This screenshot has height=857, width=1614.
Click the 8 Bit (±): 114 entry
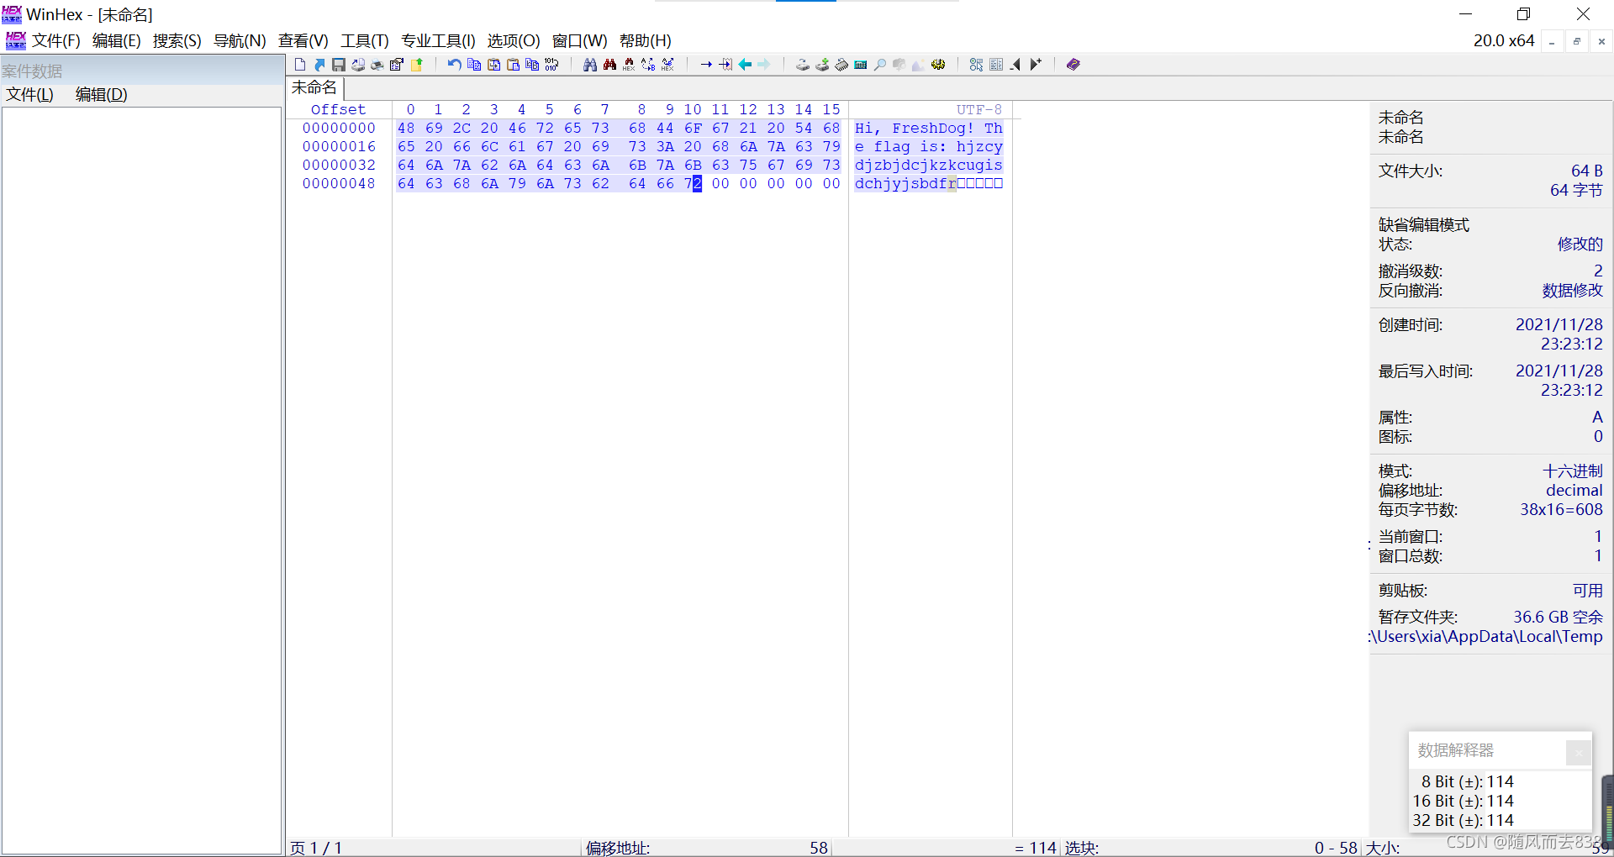pyautogui.click(x=1467, y=781)
